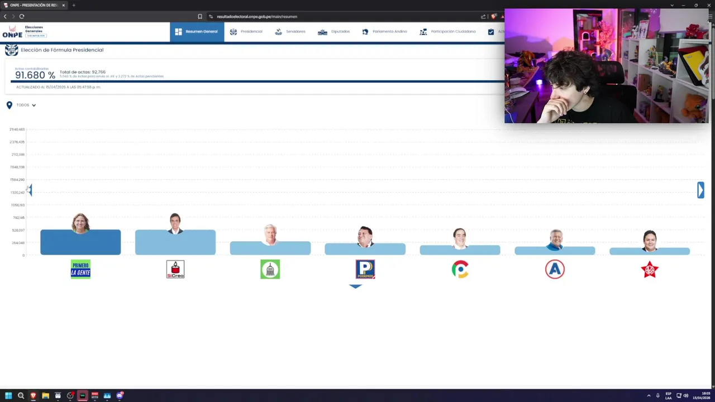Click the SíCreo candidate photo
Image resolution: width=715 pixels, height=402 pixels.
click(x=175, y=223)
